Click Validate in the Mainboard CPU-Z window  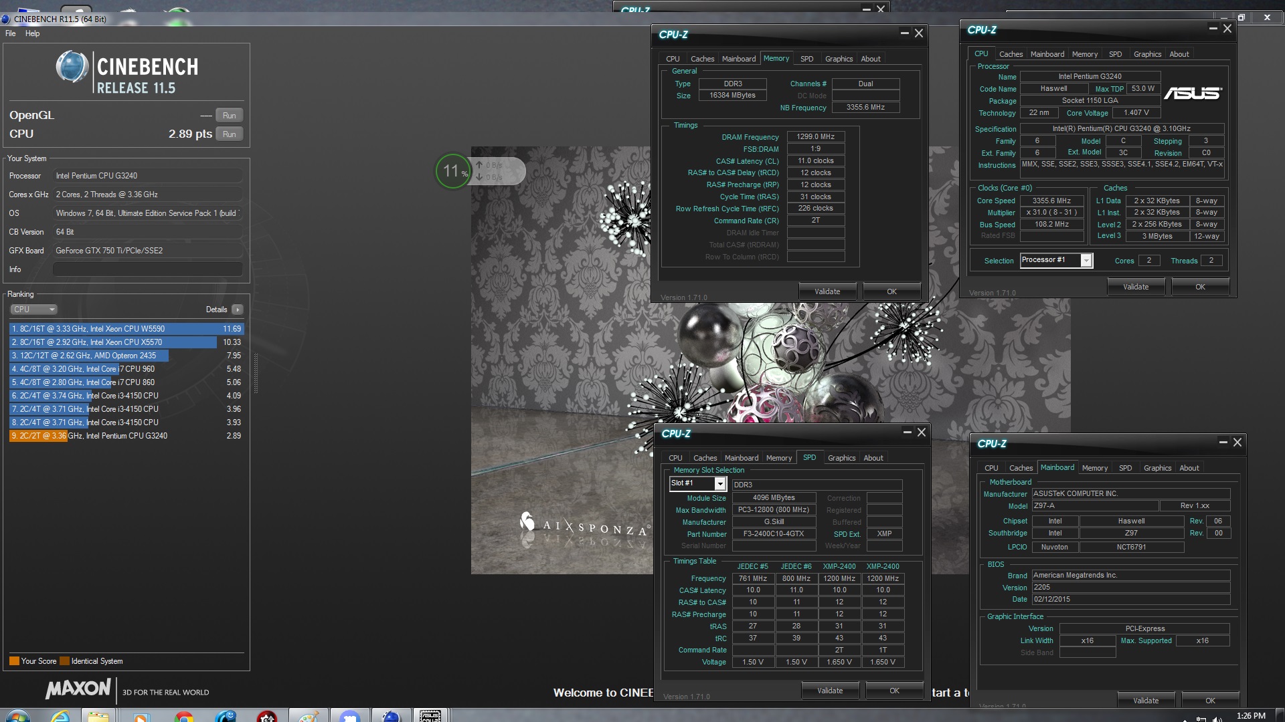[1146, 701]
